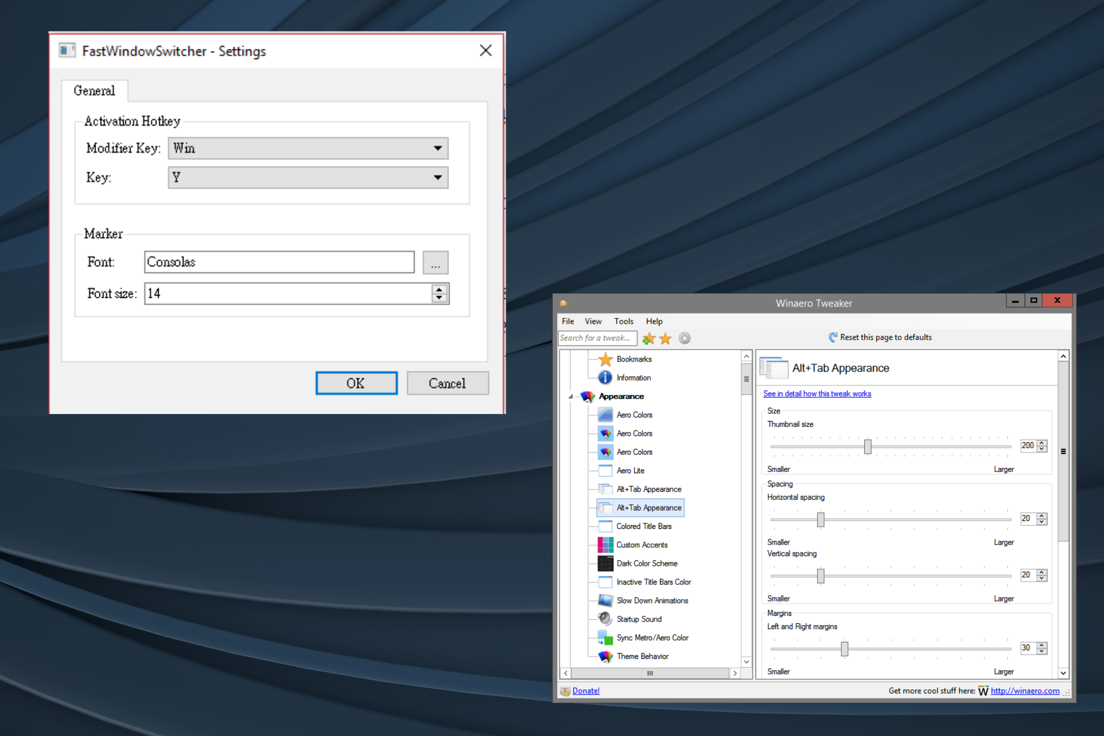The image size is (1104, 736).
Task: Open the http://winaero.com link
Action: coord(1025,691)
